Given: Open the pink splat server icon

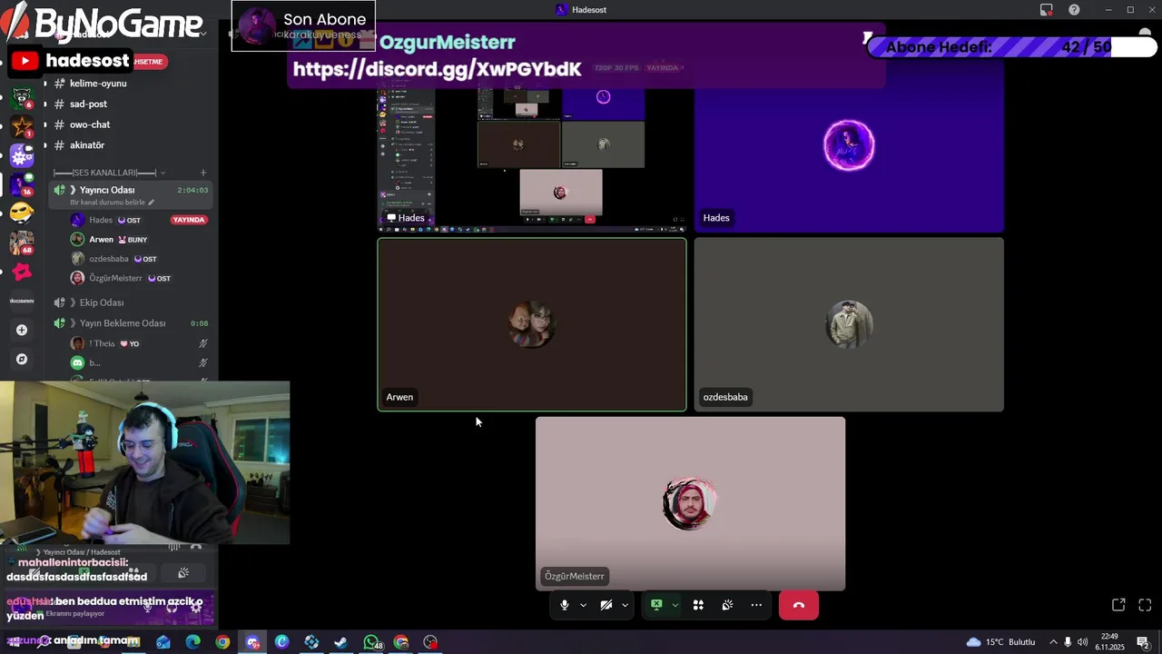Looking at the screenshot, I should (x=22, y=272).
